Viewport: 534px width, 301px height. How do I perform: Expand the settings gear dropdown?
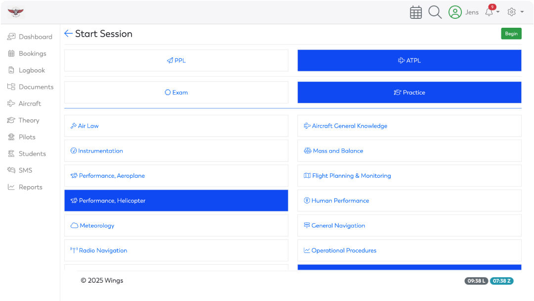[515, 12]
